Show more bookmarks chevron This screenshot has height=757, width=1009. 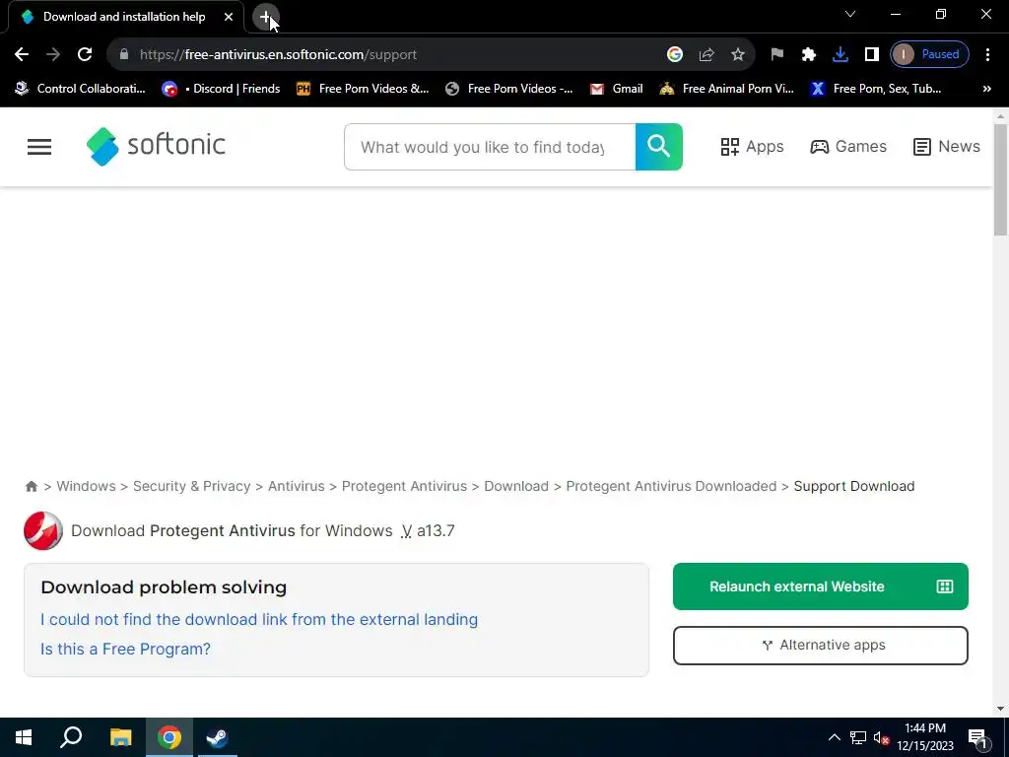click(986, 89)
